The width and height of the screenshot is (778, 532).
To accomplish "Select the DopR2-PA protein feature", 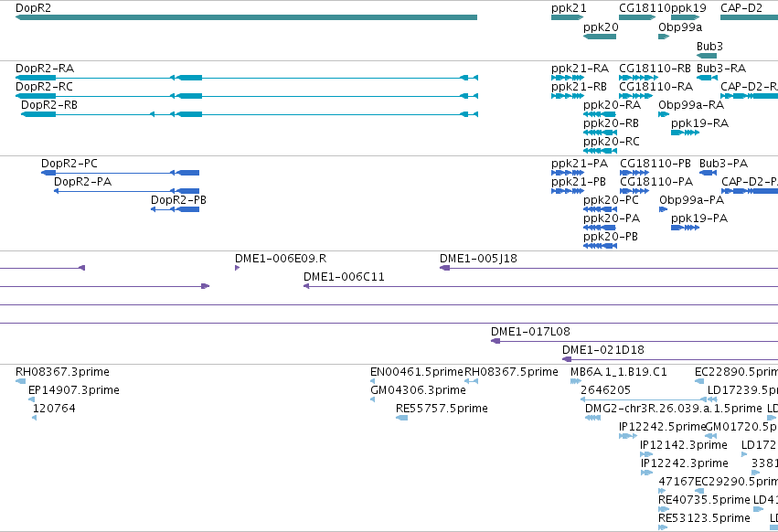I will tap(126, 191).
